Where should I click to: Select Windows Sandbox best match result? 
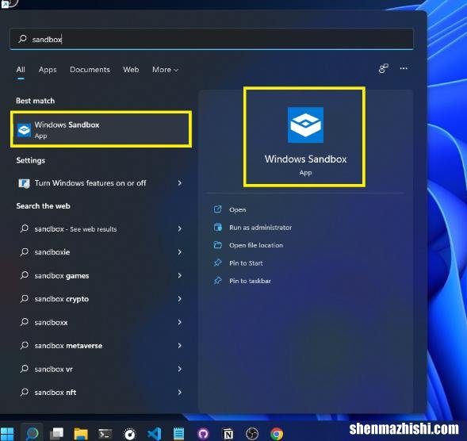[101, 129]
